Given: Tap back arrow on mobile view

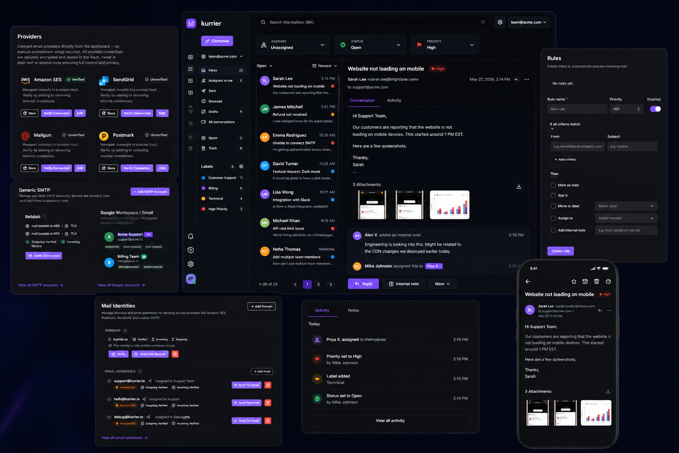Looking at the screenshot, I should [528, 281].
